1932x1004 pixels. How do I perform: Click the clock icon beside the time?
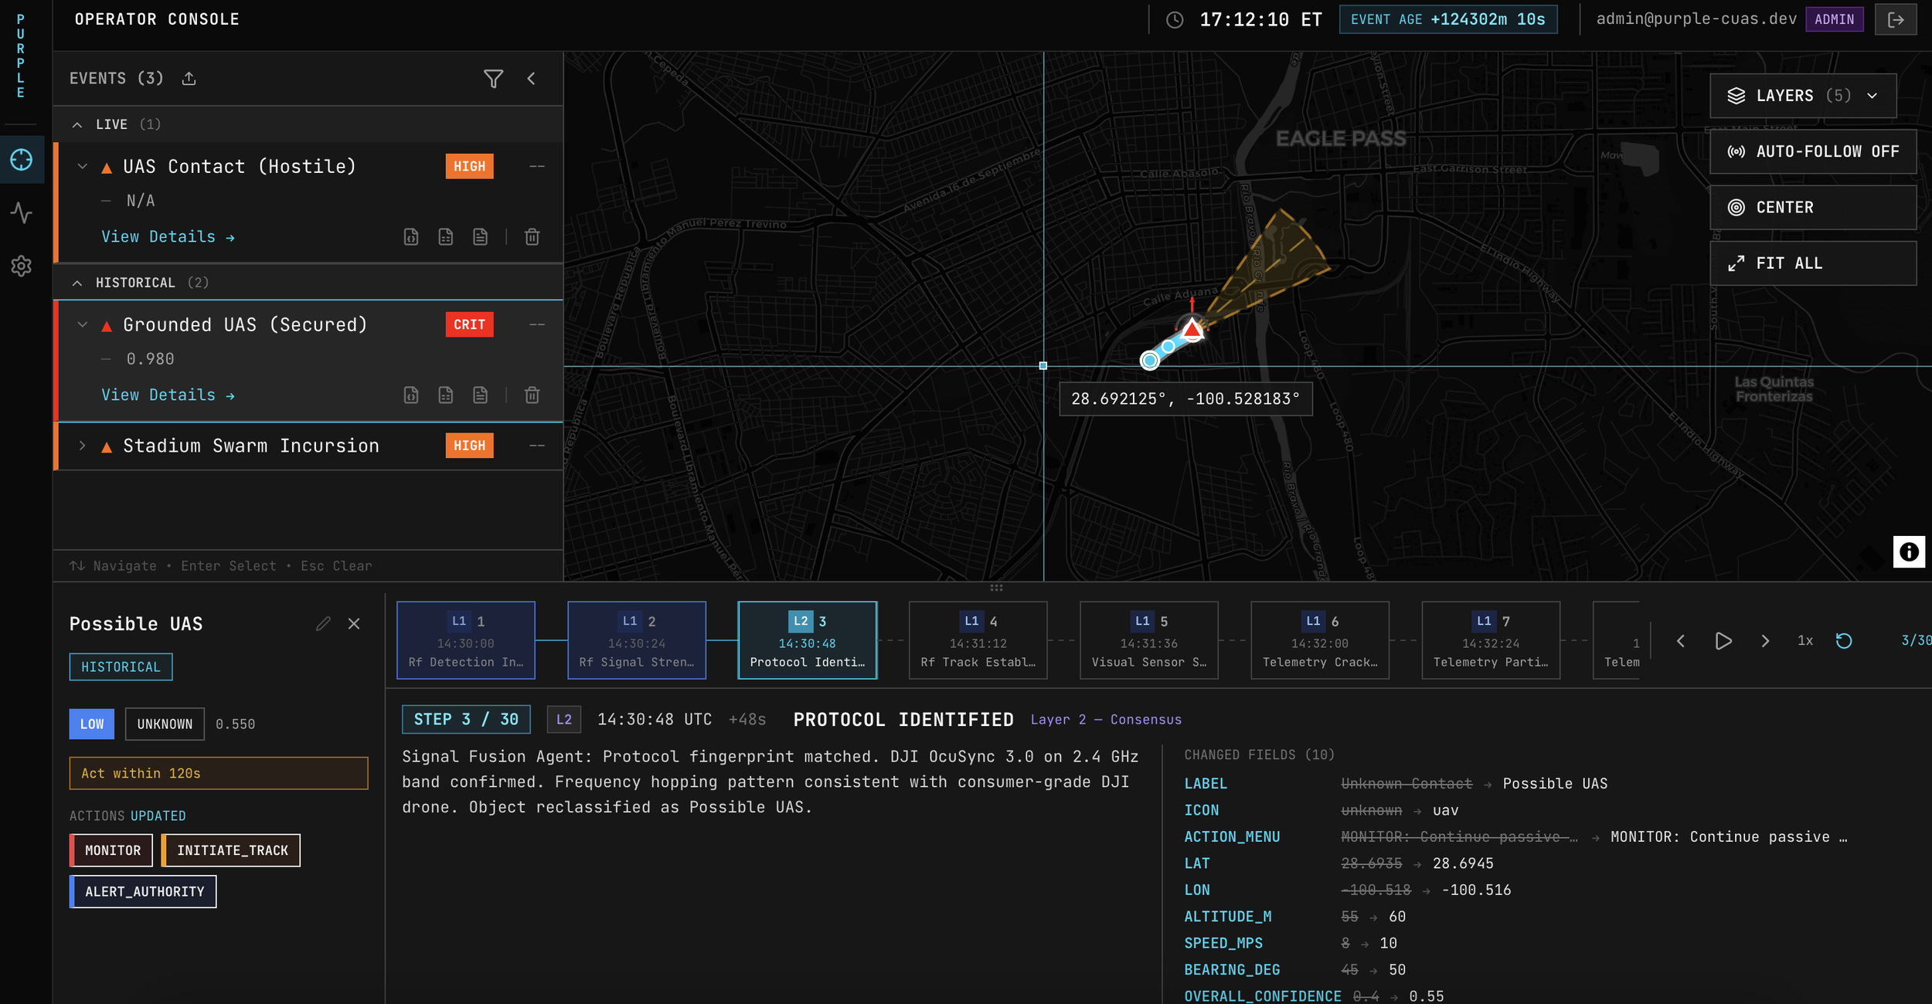pyautogui.click(x=1175, y=20)
